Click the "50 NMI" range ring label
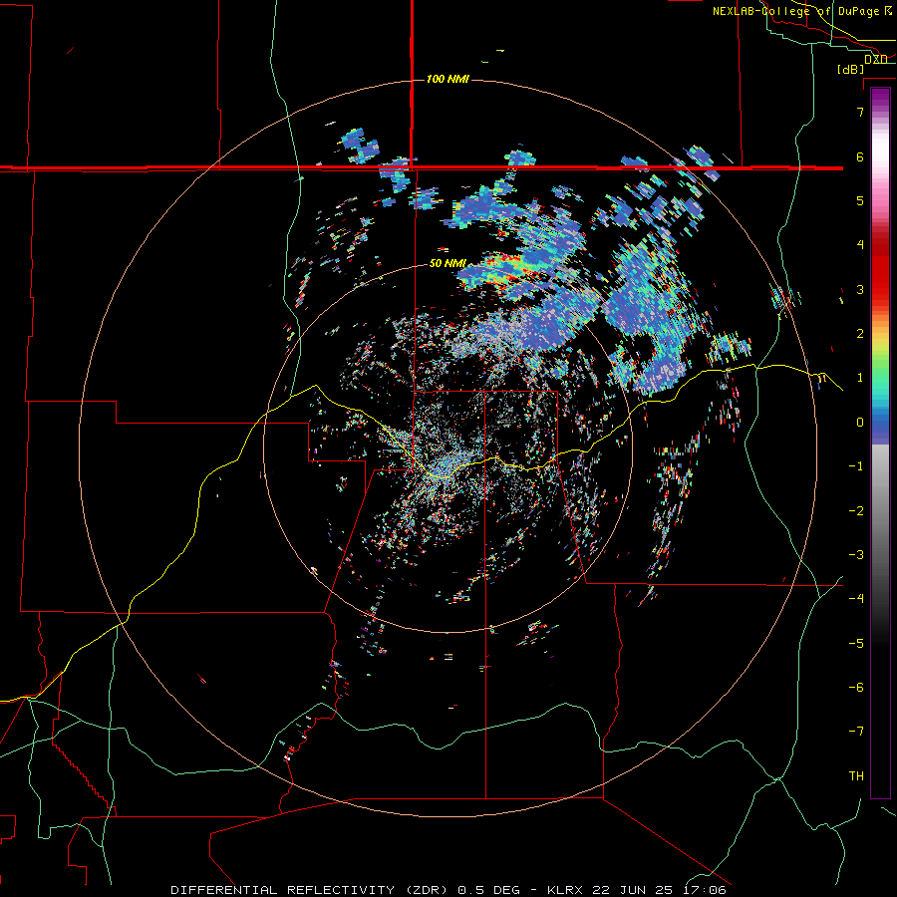 point(448,264)
